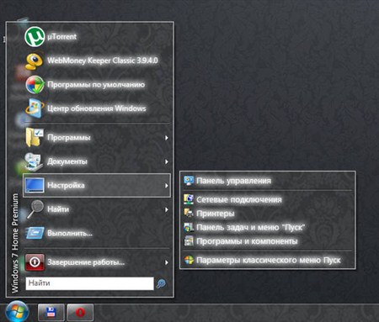Click the Панель управления icon in submenu
This screenshot has height=322, width=379.
(x=189, y=181)
